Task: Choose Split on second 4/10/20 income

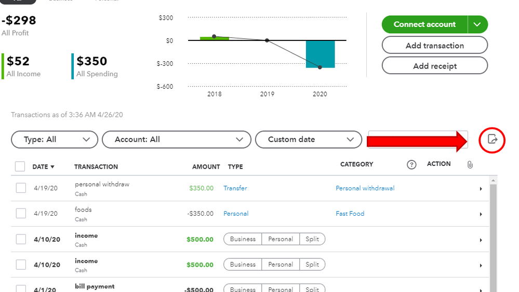Action: tap(312, 265)
